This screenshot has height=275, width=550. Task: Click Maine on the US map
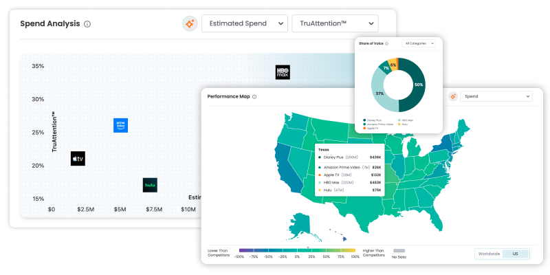coord(463,128)
